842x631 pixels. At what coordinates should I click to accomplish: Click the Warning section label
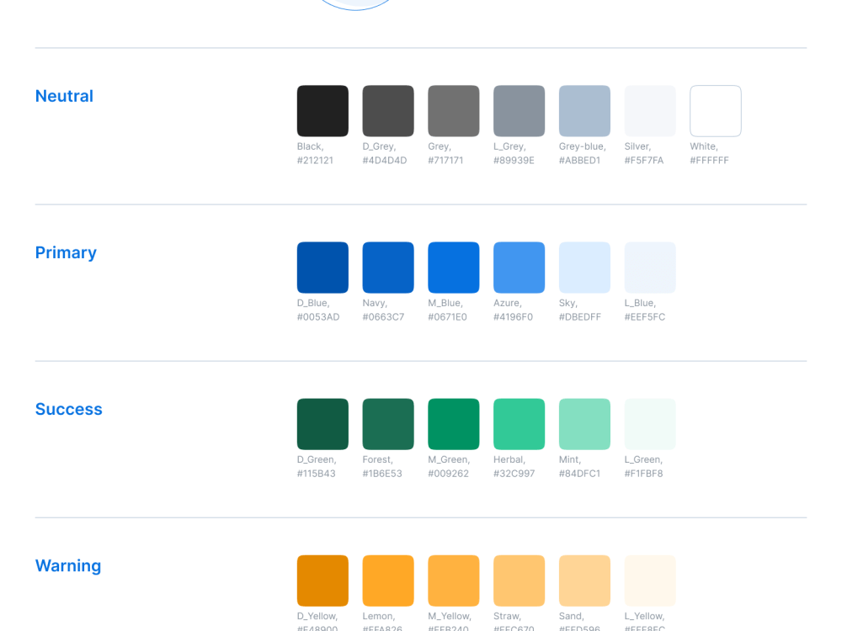[x=68, y=565]
